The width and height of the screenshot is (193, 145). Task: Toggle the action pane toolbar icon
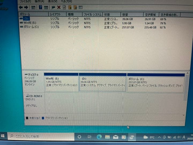click(46, 8)
